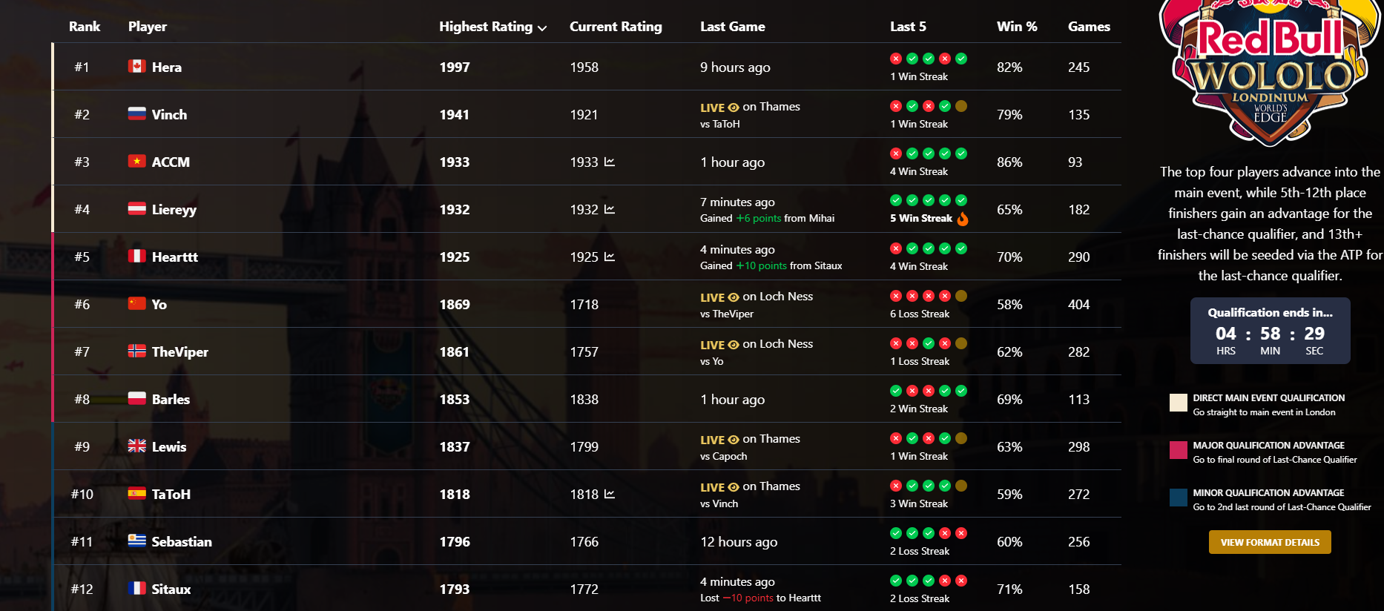Sort by Last Game column header
Viewport: 1384px width, 611px height.
733,27
